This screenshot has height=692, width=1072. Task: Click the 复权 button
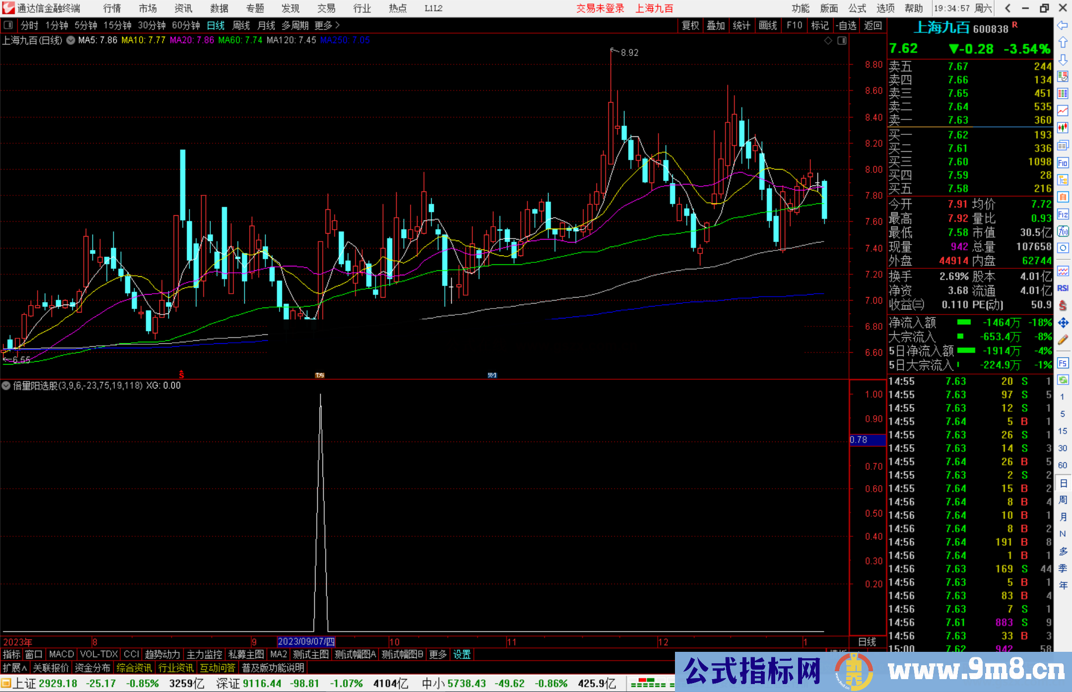[690, 25]
